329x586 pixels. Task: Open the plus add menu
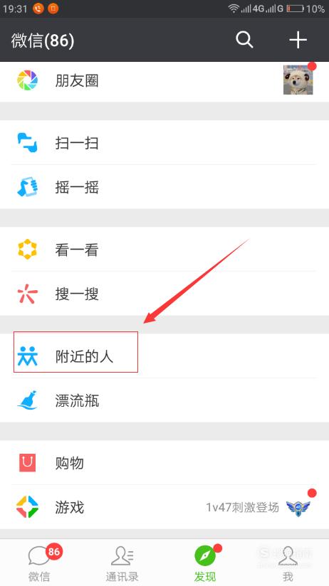(x=298, y=40)
